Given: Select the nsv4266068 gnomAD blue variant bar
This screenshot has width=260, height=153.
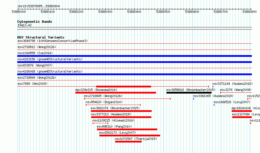Looking at the screenshot, I should pos(134,74).
